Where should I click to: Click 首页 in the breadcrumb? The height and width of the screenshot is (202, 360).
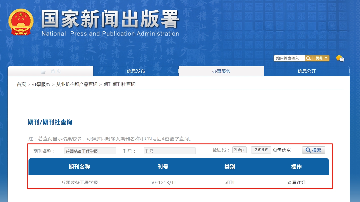pyautogui.click(x=21, y=84)
